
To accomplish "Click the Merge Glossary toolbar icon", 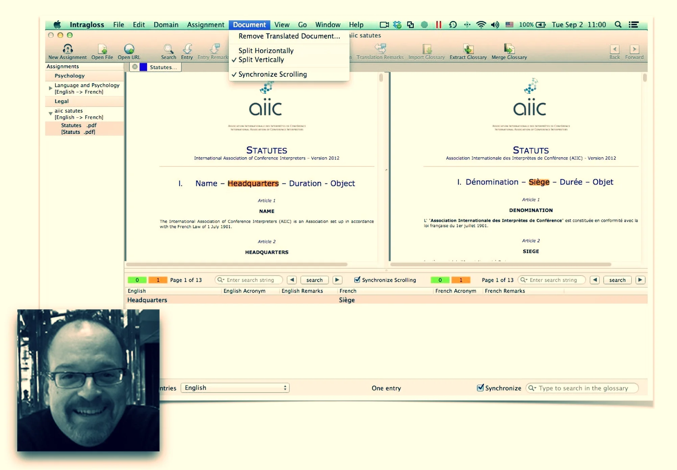I will pyautogui.click(x=509, y=49).
